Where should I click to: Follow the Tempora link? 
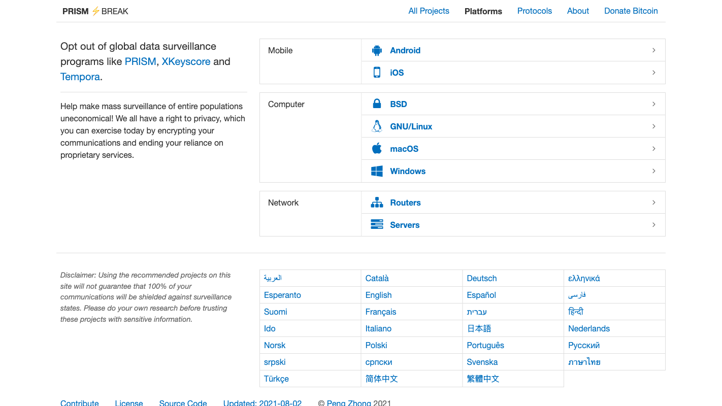click(x=80, y=77)
